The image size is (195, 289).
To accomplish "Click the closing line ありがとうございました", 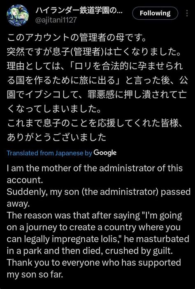I will [56, 137].
